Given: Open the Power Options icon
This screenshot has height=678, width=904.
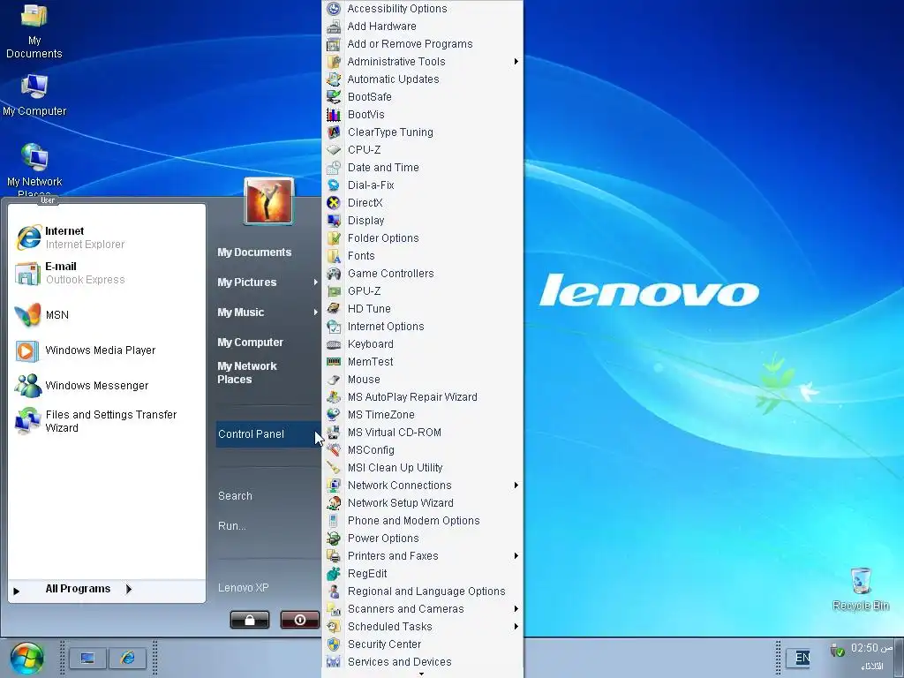Looking at the screenshot, I should (333, 539).
